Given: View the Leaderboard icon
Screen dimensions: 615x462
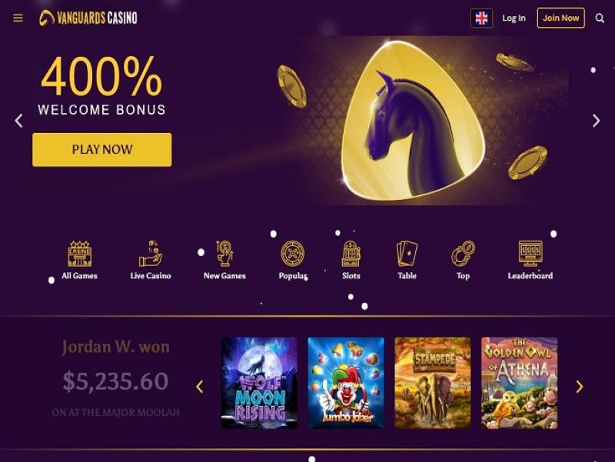Looking at the screenshot, I should pyautogui.click(x=530, y=254).
